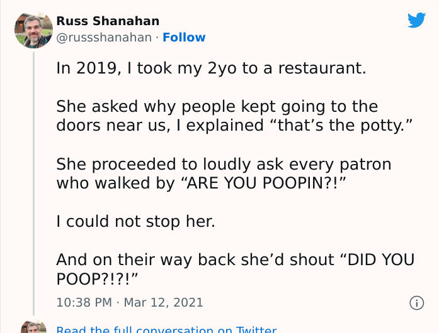439x333 pixels.
Task: Read the full conversation on Twitter
Action: (x=166, y=329)
